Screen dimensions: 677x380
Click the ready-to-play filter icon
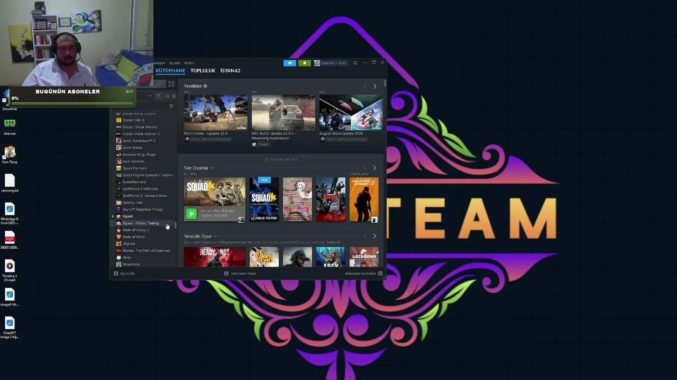(174, 96)
